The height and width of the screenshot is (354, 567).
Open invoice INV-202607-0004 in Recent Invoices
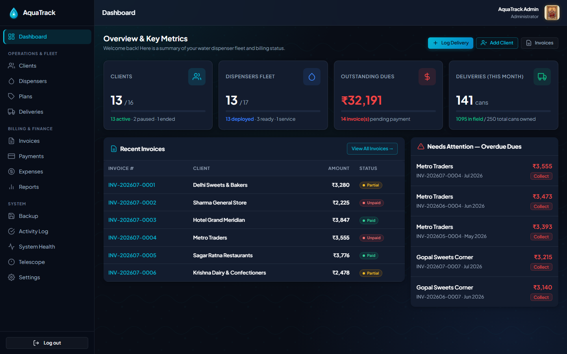132,238
